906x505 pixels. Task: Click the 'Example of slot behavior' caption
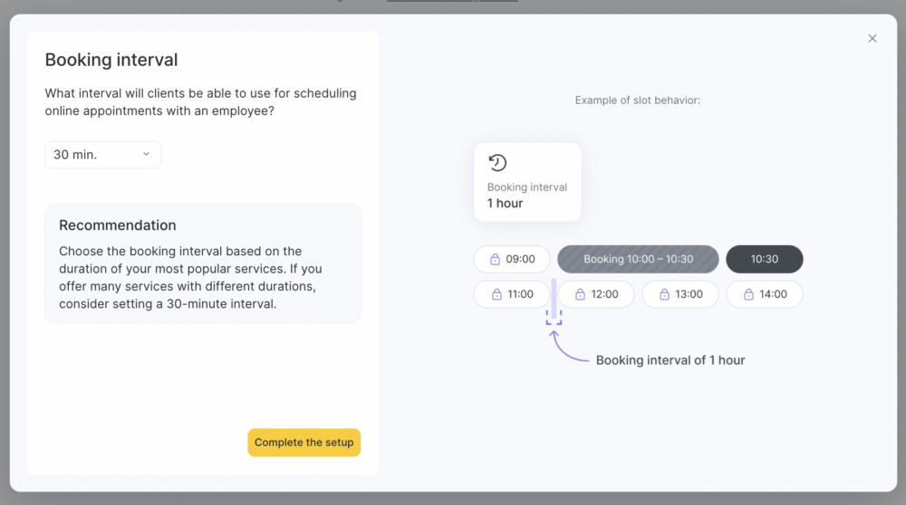coord(637,100)
